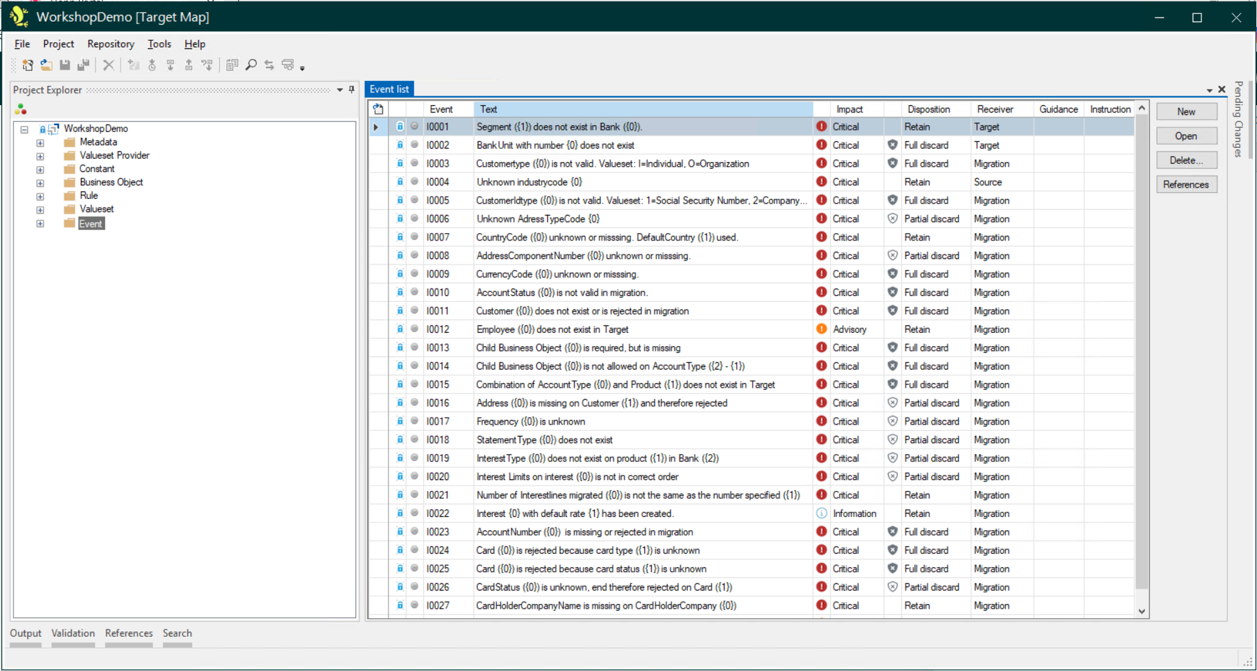
Task: Select the status circle on row I0012
Action: [415, 329]
